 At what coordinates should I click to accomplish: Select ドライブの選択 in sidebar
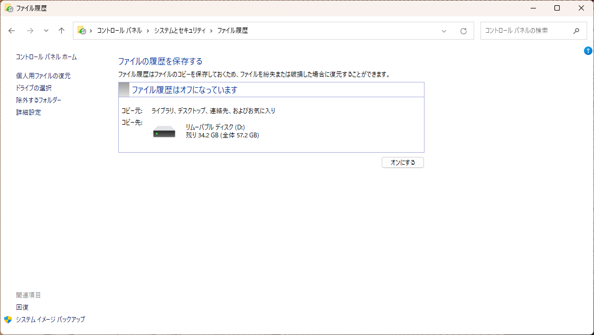(x=34, y=88)
